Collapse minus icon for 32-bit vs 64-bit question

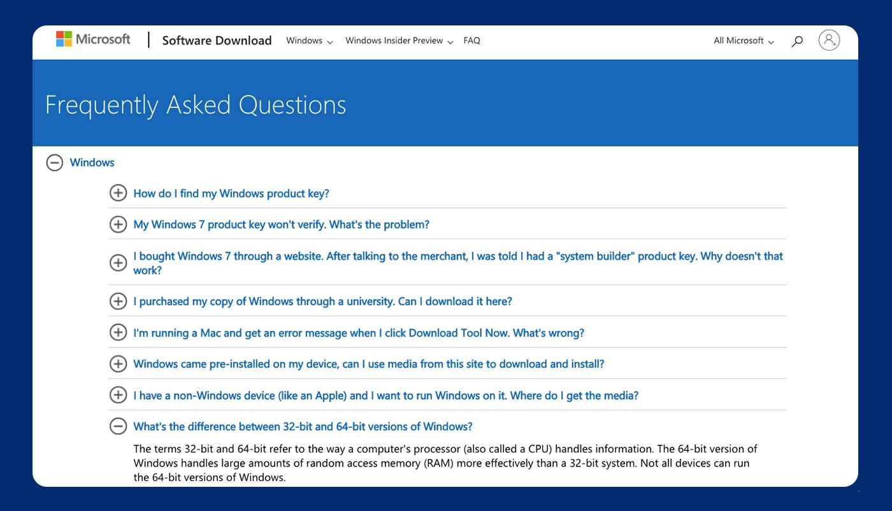coord(118,426)
